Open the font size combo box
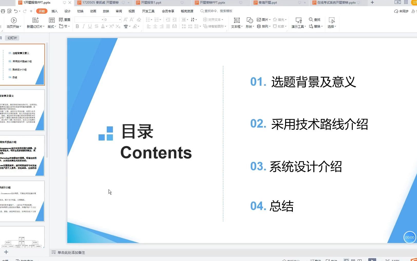This screenshot has height=261, width=417. (113, 20)
